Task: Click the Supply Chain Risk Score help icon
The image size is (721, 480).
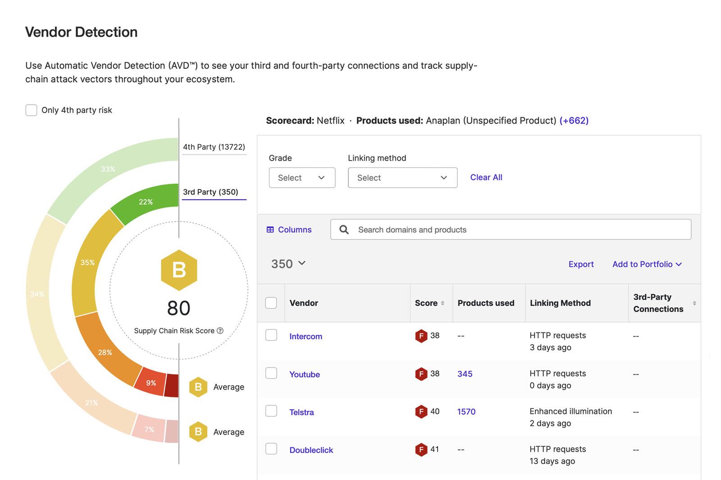Action: click(x=220, y=331)
